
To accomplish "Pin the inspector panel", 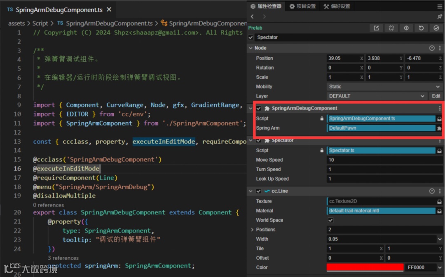I will 440,16.
